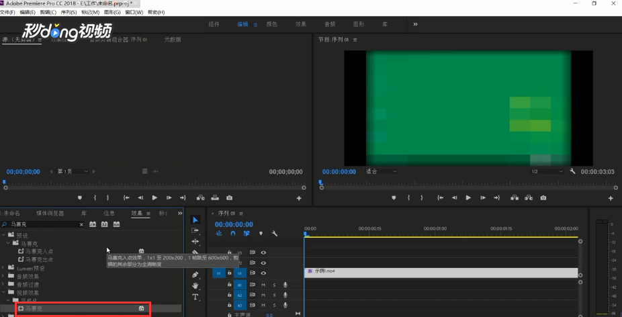Viewport: 622px width, 317px height.
Task: Filter effects by Accelerated Effects icon
Action: click(93, 224)
